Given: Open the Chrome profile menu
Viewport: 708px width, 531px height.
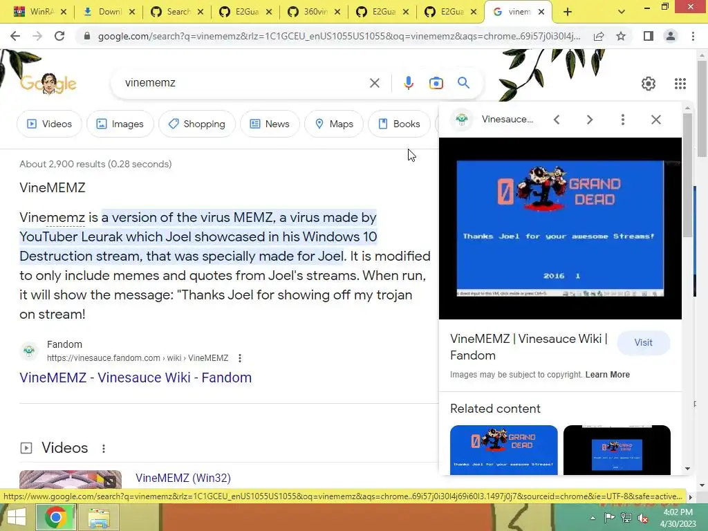Looking at the screenshot, I should (671, 36).
